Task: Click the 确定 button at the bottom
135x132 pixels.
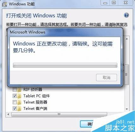Action: coord(87,124)
